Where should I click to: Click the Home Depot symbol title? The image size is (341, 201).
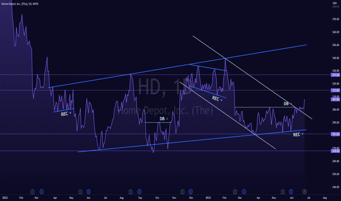coord(20,4)
